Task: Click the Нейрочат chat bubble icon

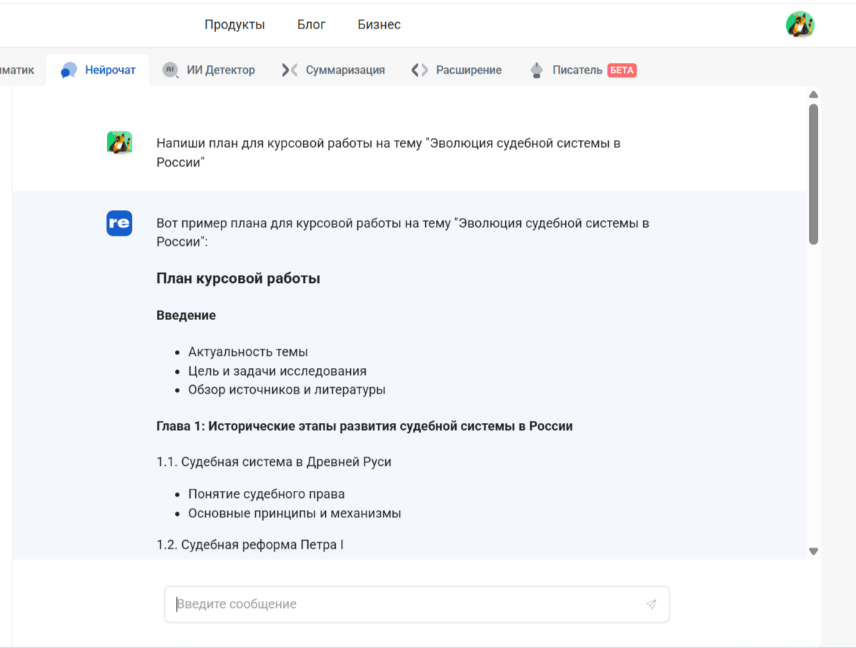Action: click(x=69, y=70)
